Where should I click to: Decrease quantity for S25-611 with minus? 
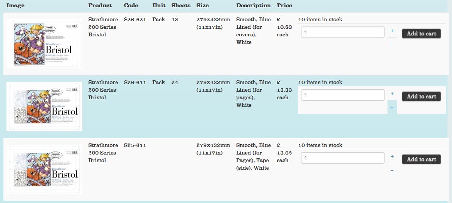pyautogui.click(x=392, y=170)
